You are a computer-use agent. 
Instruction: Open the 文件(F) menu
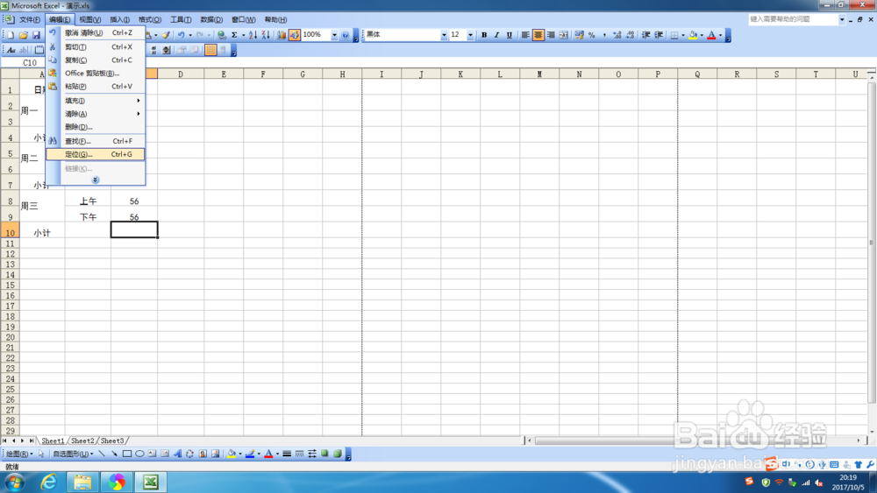tap(30, 19)
